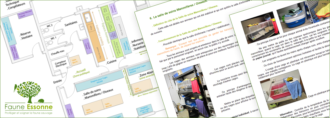Select the green 'Lave linge' block
The height and width of the screenshot is (118, 330).
tap(105, 10)
